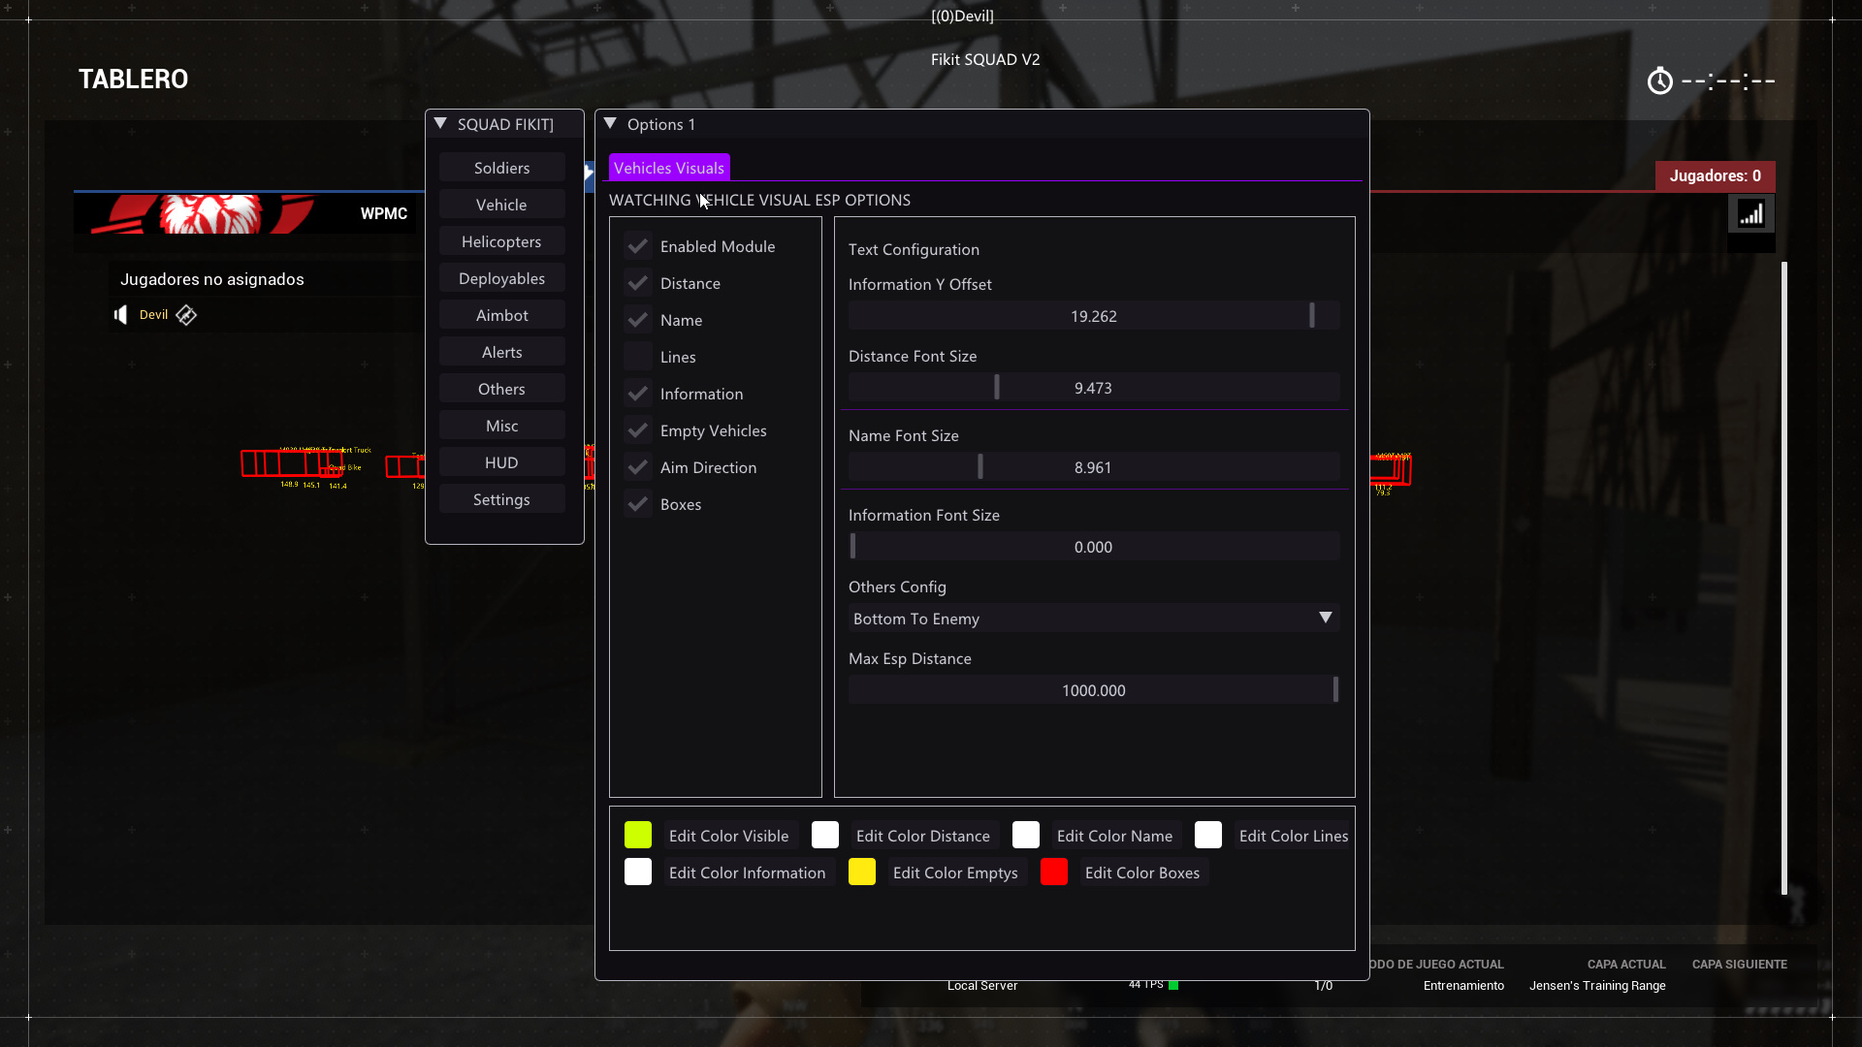Click the Edit Color Distance button
Viewport: 1862px width, 1047px height.
coord(922,836)
